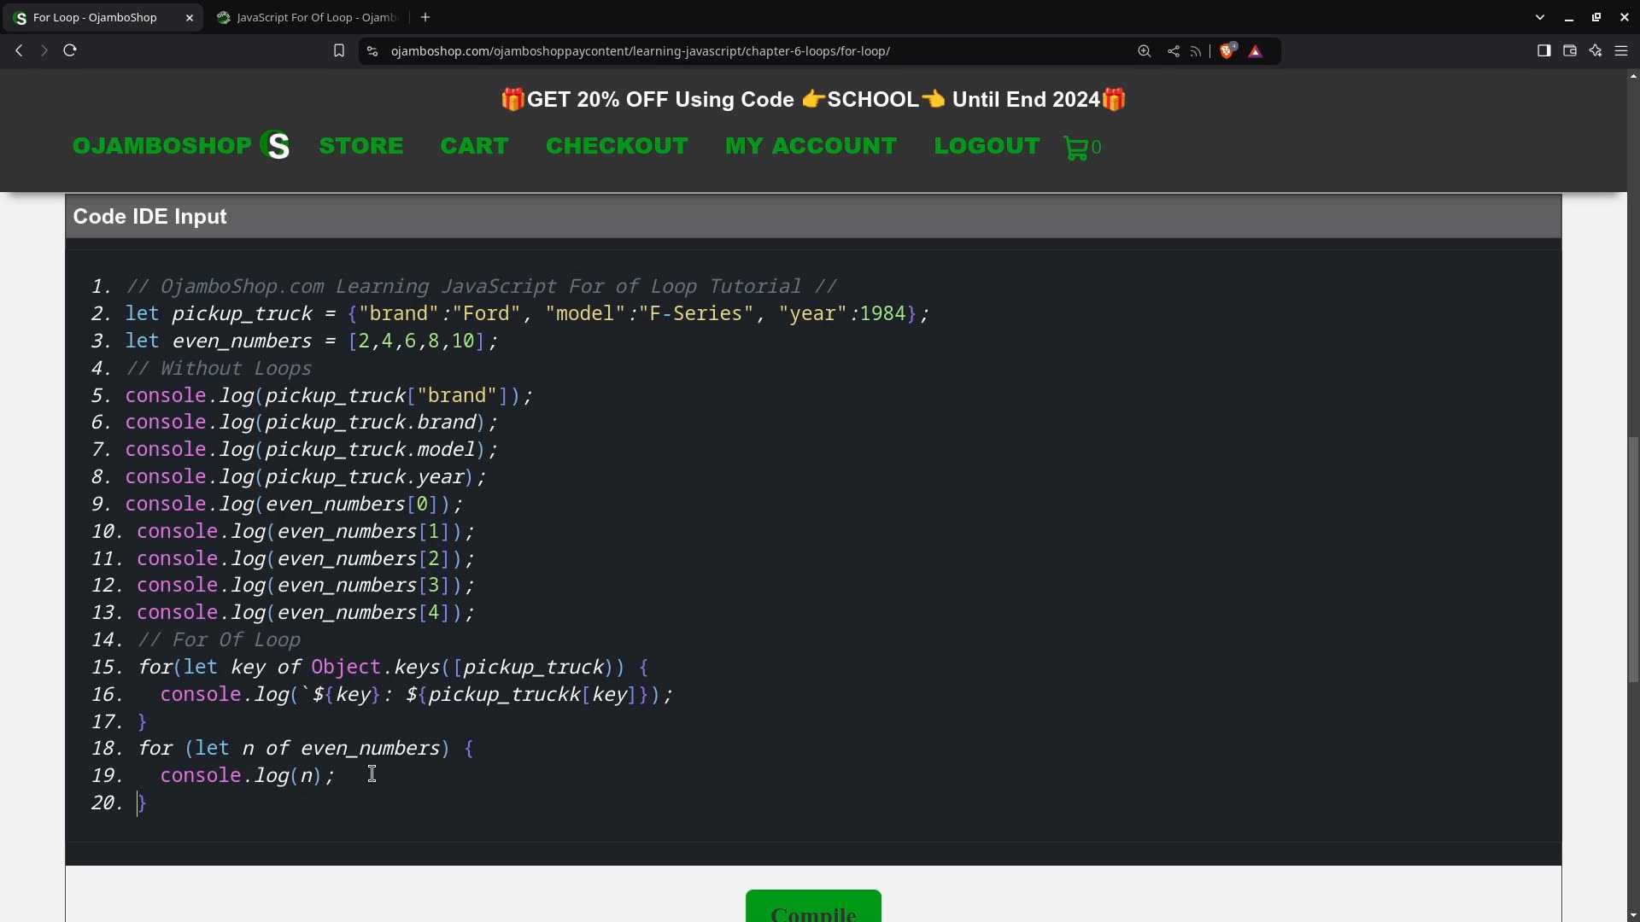Click the shopping cart icon
1640x922 pixels.
coord(1076,148)
